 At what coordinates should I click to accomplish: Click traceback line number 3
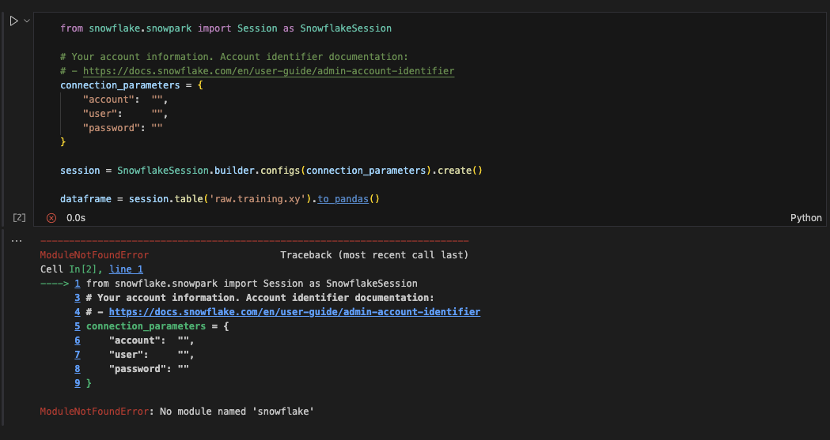[78, 298]
